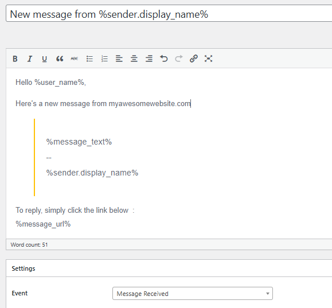The height and width of the screenshot is (308, 332).
Task: Center align the text
Action: (134, 59)
